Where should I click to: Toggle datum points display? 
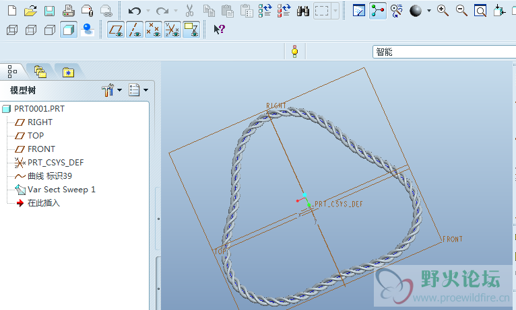(x=154, y=30)
